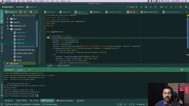
Task: Open the Structure side panel
Action: (2, 32)
